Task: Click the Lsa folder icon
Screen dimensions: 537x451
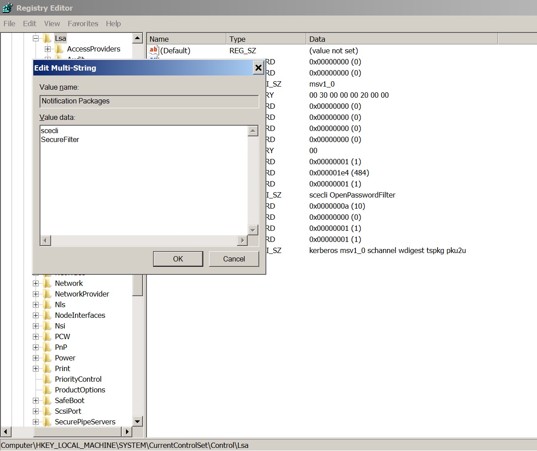Action: click(47, 39)
